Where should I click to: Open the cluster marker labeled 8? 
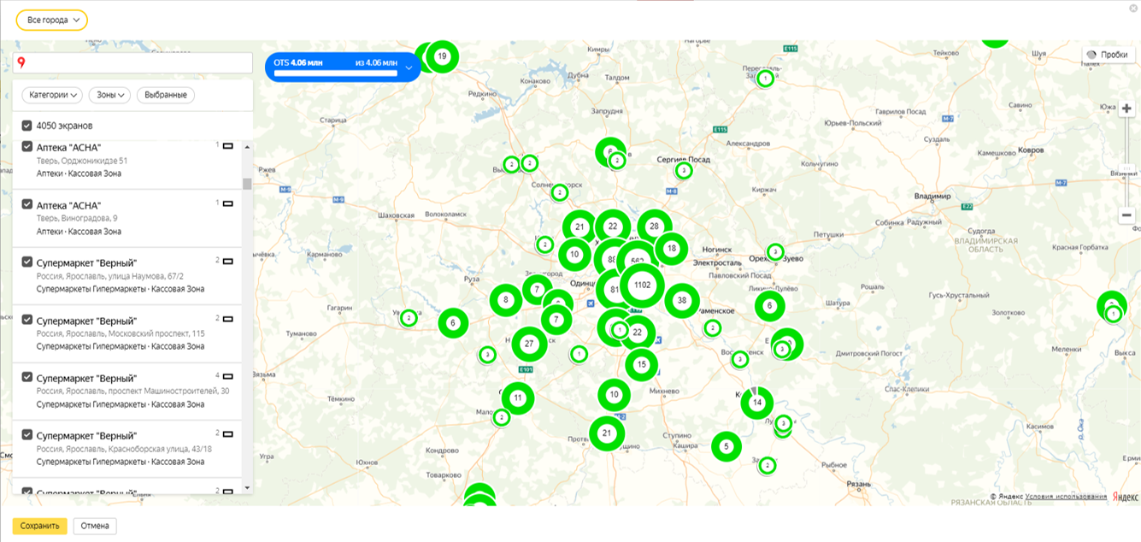[x=506, y=300]
